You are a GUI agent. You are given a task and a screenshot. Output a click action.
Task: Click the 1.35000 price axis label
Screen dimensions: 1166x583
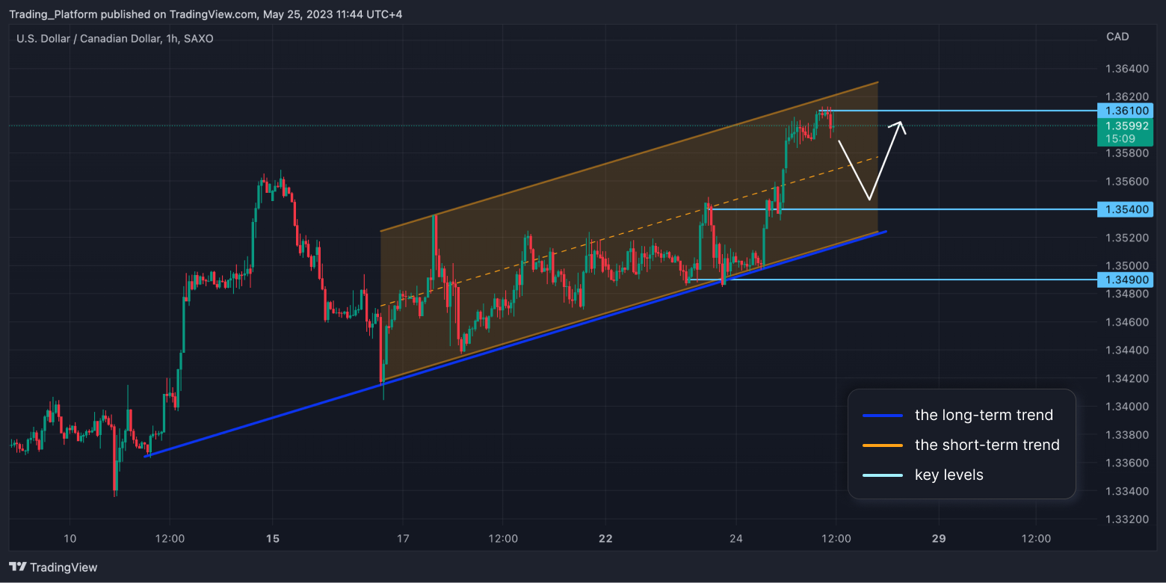click(x=1126, y=266)
